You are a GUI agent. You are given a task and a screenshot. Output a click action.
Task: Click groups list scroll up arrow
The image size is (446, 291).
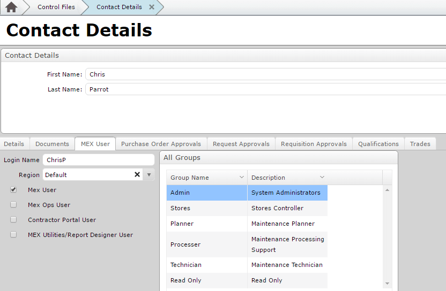[x=387, y=190]
